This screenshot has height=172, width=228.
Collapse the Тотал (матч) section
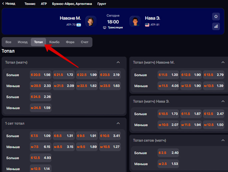[118, 62]
